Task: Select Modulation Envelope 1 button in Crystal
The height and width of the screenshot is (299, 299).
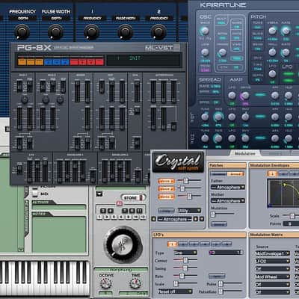Action: point(272,173)
